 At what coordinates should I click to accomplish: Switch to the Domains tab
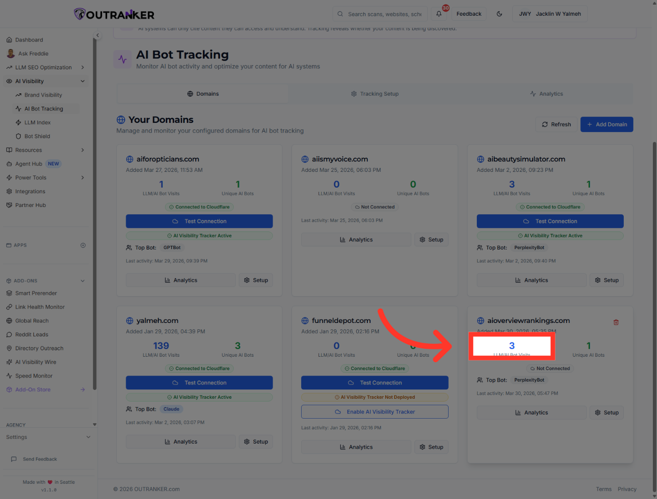pyautogui.click(x=203, y=94)
